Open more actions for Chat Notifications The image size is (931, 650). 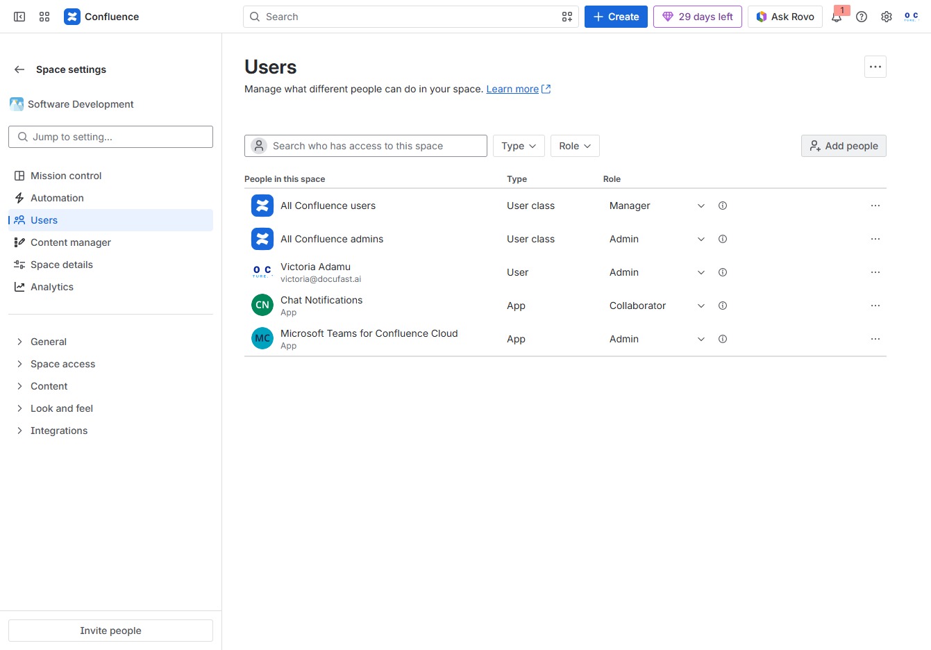click(x=875, y=306)
